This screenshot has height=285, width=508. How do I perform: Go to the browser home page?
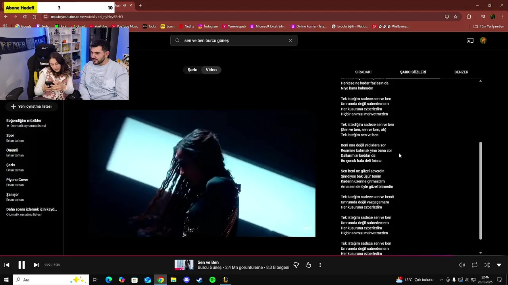click(x=35, y=17)
